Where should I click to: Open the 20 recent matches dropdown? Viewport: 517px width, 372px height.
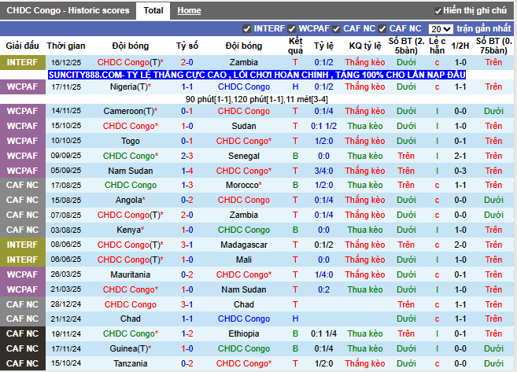[441, 29]
